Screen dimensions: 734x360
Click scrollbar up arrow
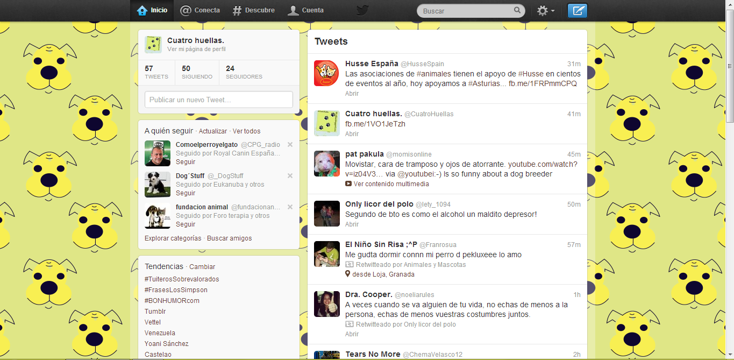point(730,4)
